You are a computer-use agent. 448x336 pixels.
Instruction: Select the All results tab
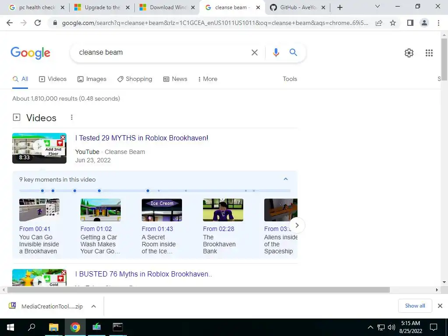pos(20,79)
